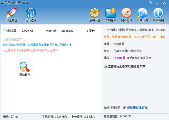This screenshot has height=120, width=169.
Task: Run the 网络检测 speed gauge
Action: 126,15
